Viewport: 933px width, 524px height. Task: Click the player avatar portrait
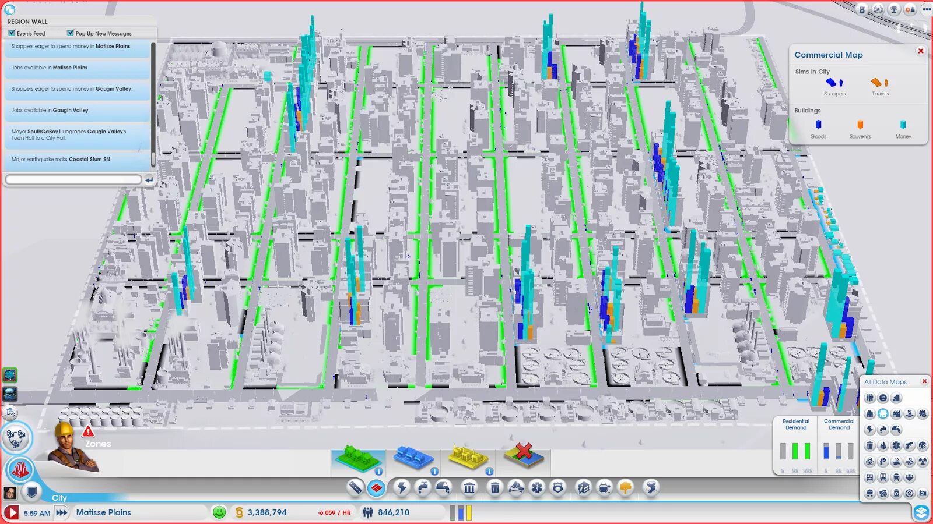10,493
